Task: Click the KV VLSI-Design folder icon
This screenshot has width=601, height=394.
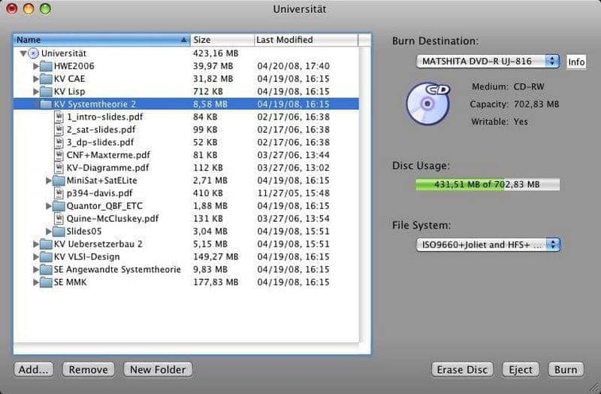Action: click(x=47, y=256)
